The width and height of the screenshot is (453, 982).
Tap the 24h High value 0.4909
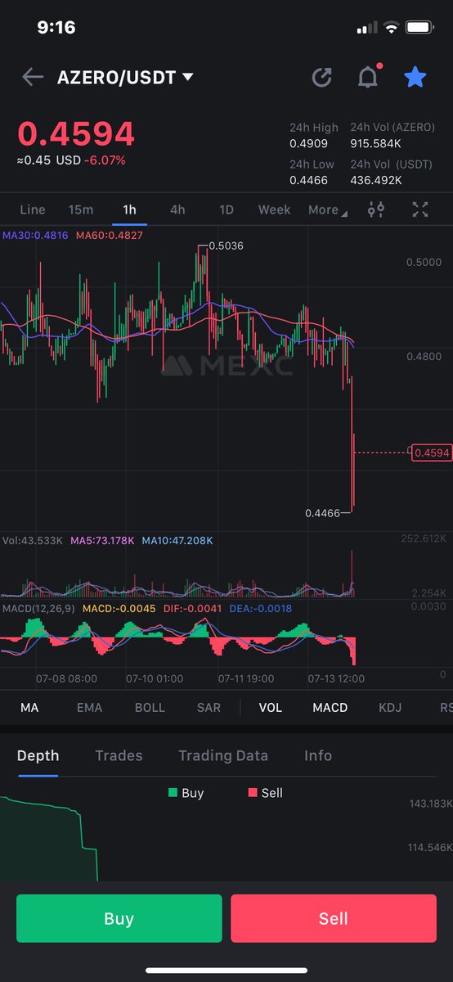[x=308, y=143]
